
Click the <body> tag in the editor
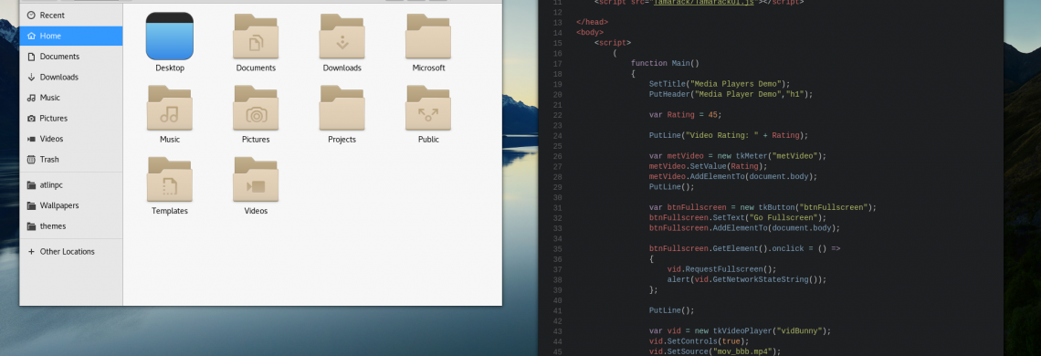pyautogui.click(x=590, y=33)
